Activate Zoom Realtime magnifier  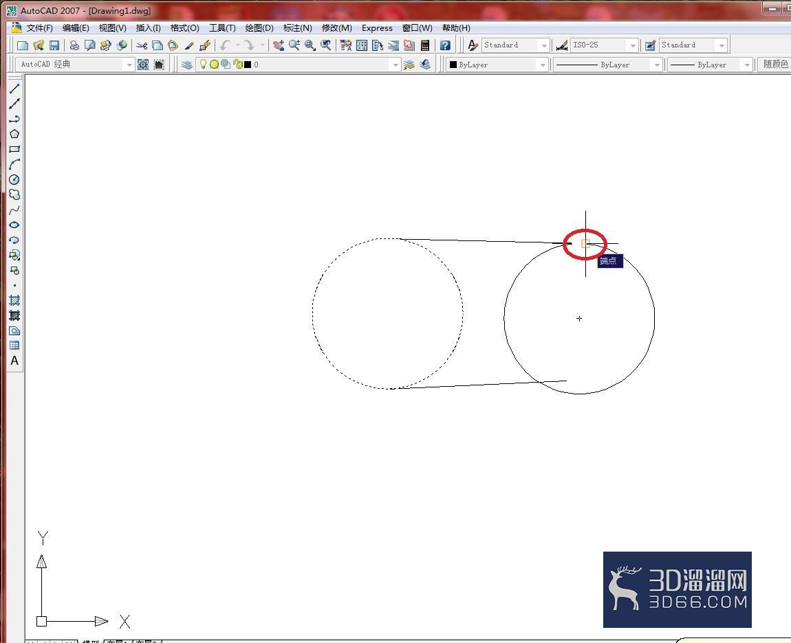(x=294, y=45)
